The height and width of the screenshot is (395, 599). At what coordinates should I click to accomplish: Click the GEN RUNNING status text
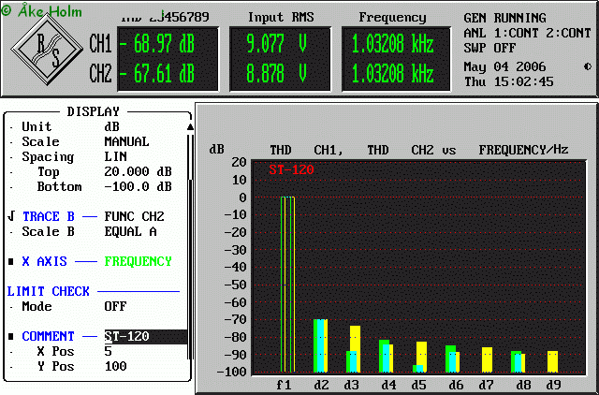[505, 18]
